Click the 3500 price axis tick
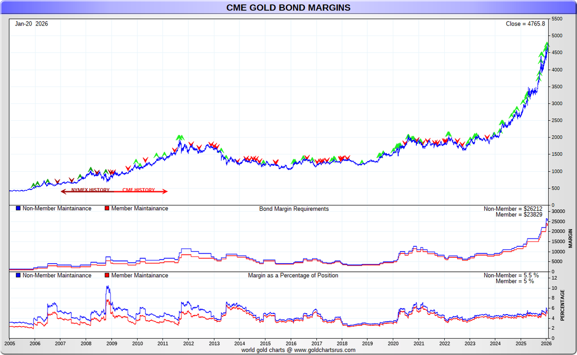 pyautogui.click(x=557, y=87)
